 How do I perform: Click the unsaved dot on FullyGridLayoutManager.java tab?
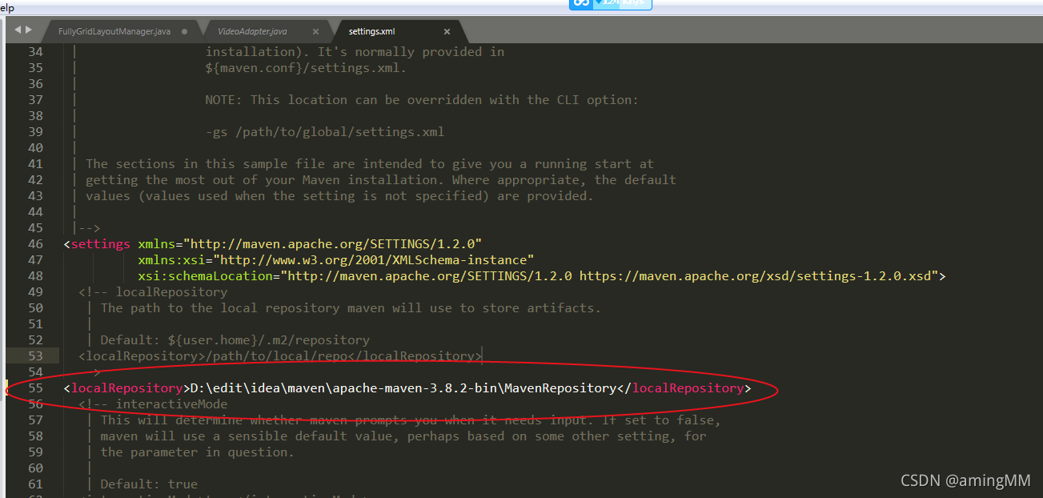coord(185,32)
